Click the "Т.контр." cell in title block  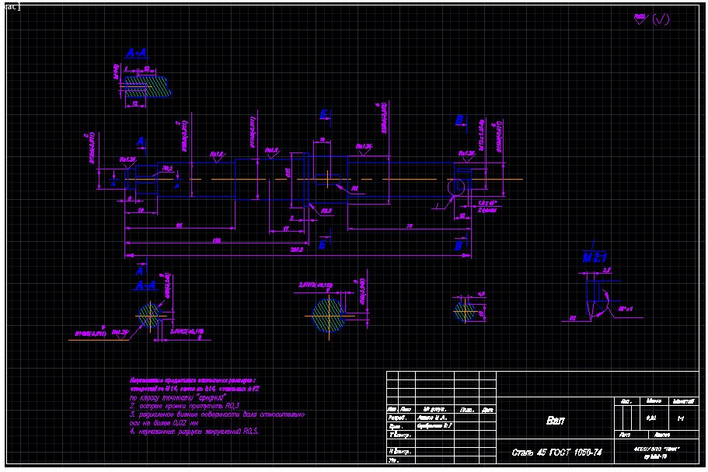tap(400, 435)
